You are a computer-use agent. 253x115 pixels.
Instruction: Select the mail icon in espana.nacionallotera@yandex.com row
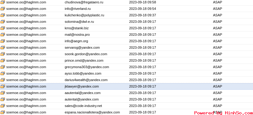tap(2, 112)
